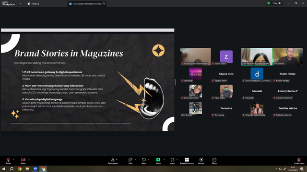Open File Explorer from the taskbar

[27, 169]
